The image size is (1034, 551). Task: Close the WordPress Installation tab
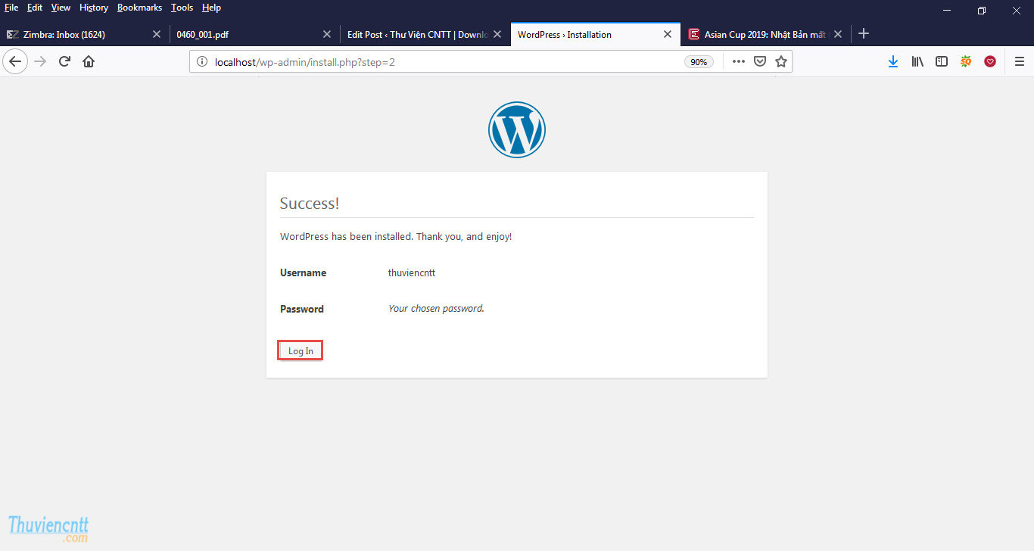coord(668,34)
